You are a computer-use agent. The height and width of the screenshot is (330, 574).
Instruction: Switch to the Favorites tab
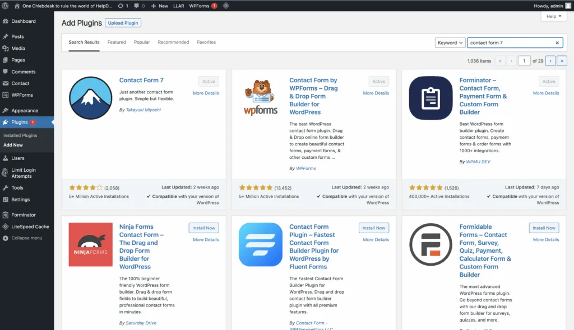(x=206, y=43)
